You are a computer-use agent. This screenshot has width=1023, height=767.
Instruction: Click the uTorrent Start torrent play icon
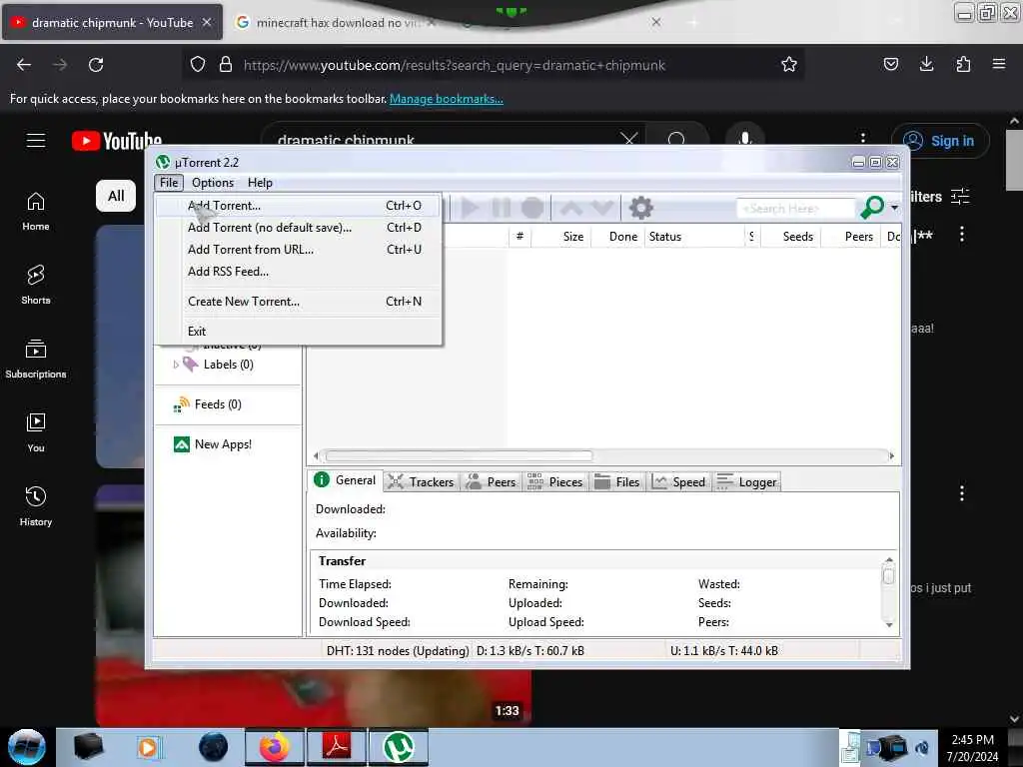click(470, 208)
